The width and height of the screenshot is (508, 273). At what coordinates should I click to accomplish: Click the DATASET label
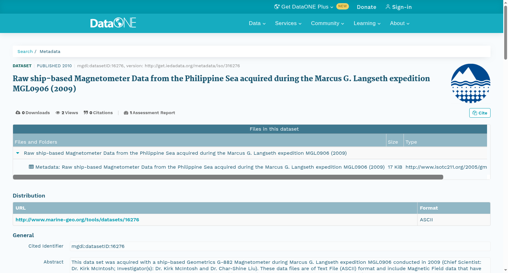click(22, 66)
